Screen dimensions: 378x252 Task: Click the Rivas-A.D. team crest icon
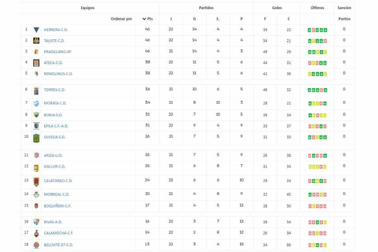36,222
